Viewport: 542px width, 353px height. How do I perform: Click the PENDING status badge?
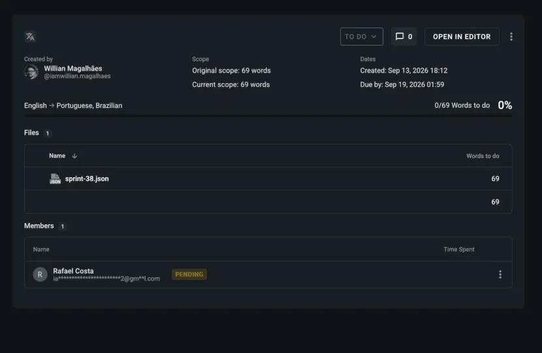click(189, 275)
